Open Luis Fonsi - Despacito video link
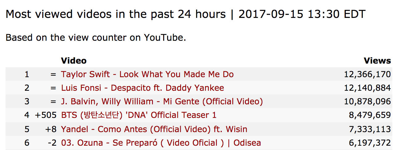417x150 pixels. click(142, 88)
